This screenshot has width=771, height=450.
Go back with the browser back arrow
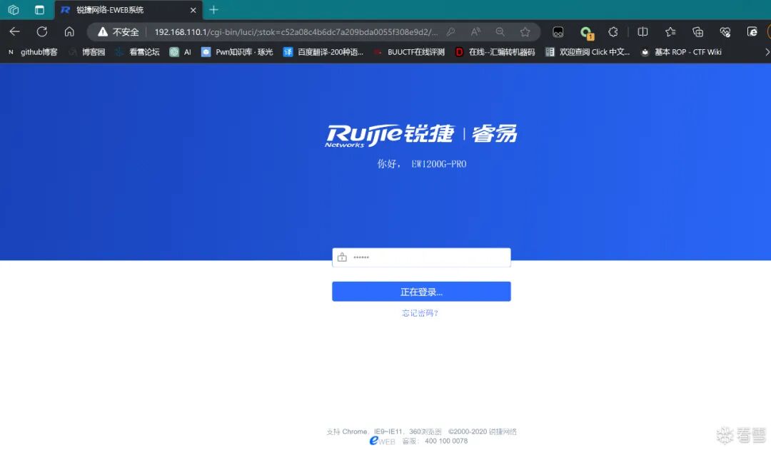(15, 32)
